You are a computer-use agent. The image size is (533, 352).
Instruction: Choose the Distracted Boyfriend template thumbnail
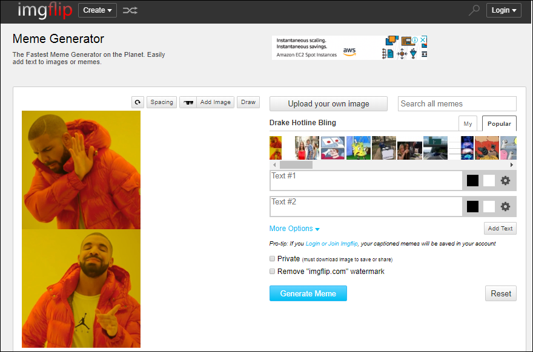pos(307,148)
